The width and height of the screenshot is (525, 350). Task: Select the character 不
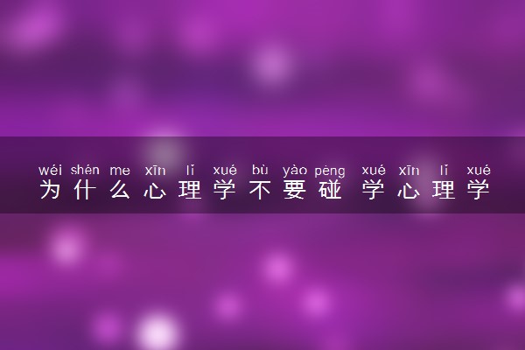[x=260, y=190]
